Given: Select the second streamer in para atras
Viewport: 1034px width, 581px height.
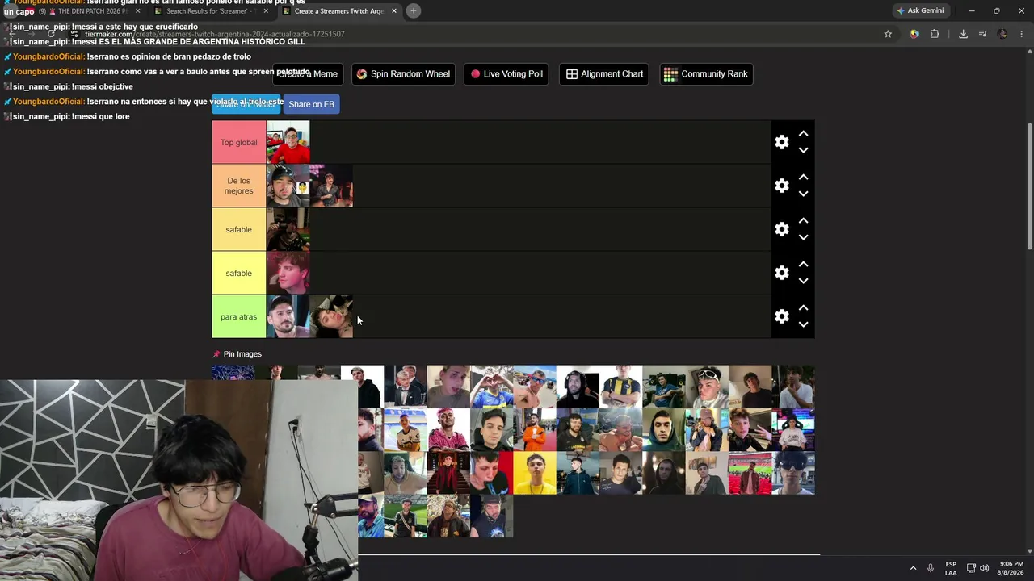Looking at the screenshot, I should click(331, 317).
